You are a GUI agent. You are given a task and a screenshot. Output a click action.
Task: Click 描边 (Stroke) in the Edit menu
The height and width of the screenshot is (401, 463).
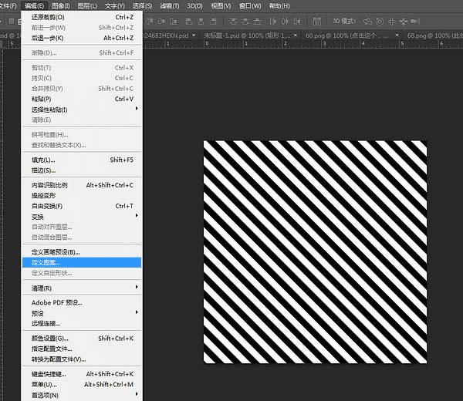(x=43, y=170)
